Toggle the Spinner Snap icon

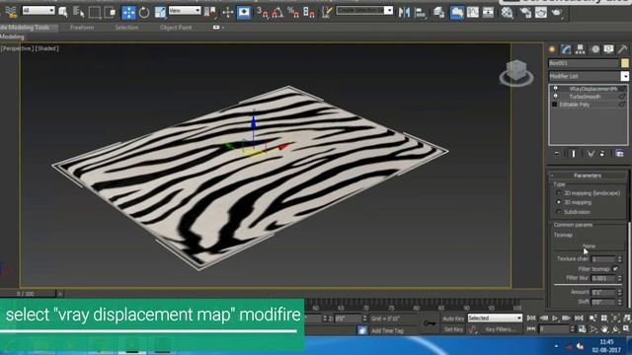point(309,13)
